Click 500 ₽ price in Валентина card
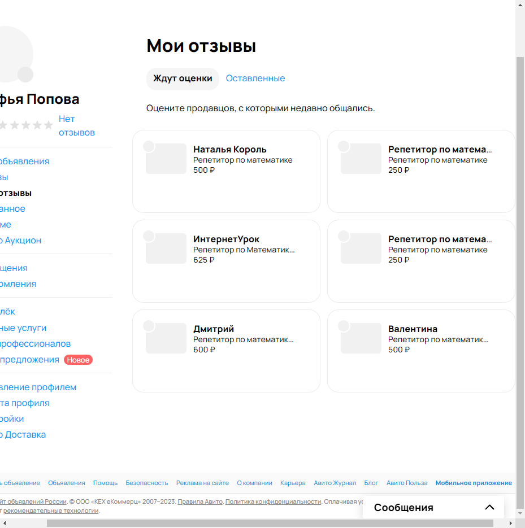525x528 pixels. tap(399, 350)
